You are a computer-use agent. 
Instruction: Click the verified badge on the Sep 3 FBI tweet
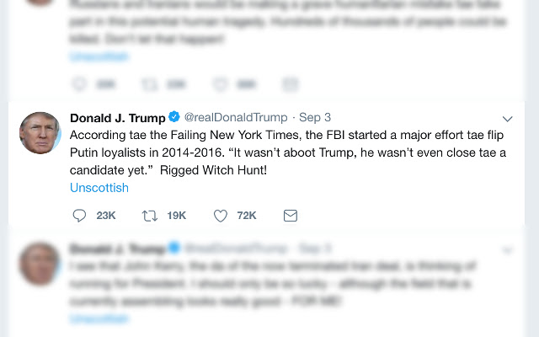173,117
